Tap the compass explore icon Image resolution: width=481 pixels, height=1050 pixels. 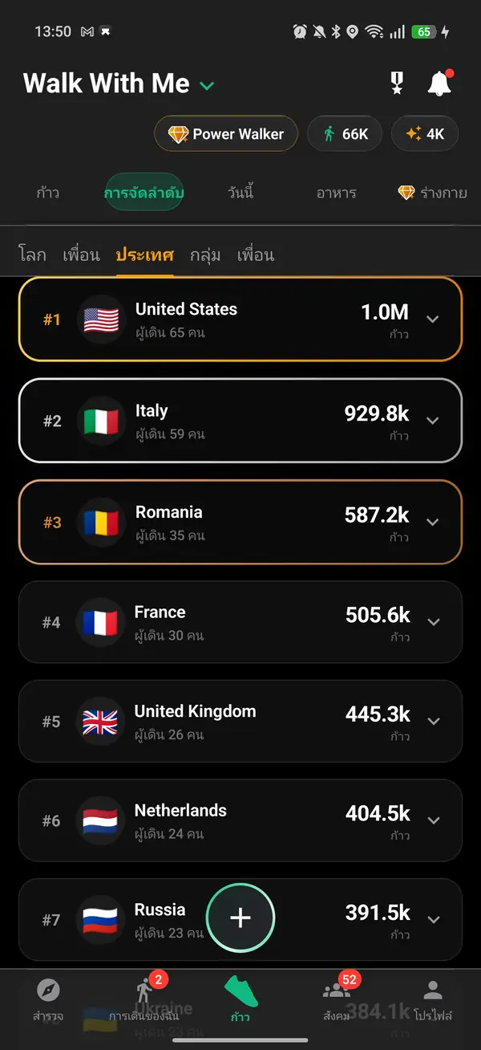point(48,990)
